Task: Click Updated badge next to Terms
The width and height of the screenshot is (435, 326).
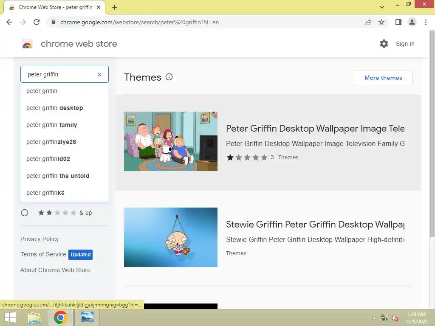Action: tap(80, 255)
